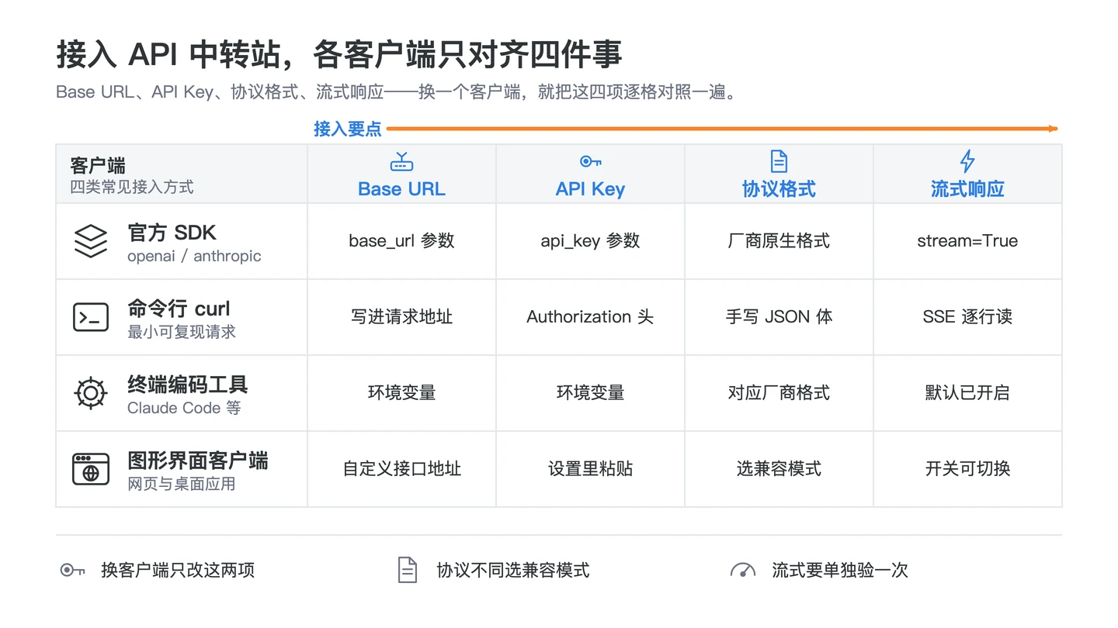The width and height of the screenshot is (1118, 628).
Task: Click the 自定义接口地址 cell
Action: point(401,469)
